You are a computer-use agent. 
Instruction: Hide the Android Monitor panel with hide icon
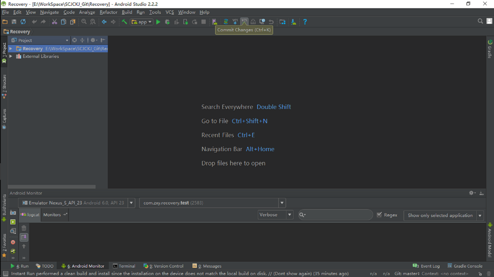[482, 193]
